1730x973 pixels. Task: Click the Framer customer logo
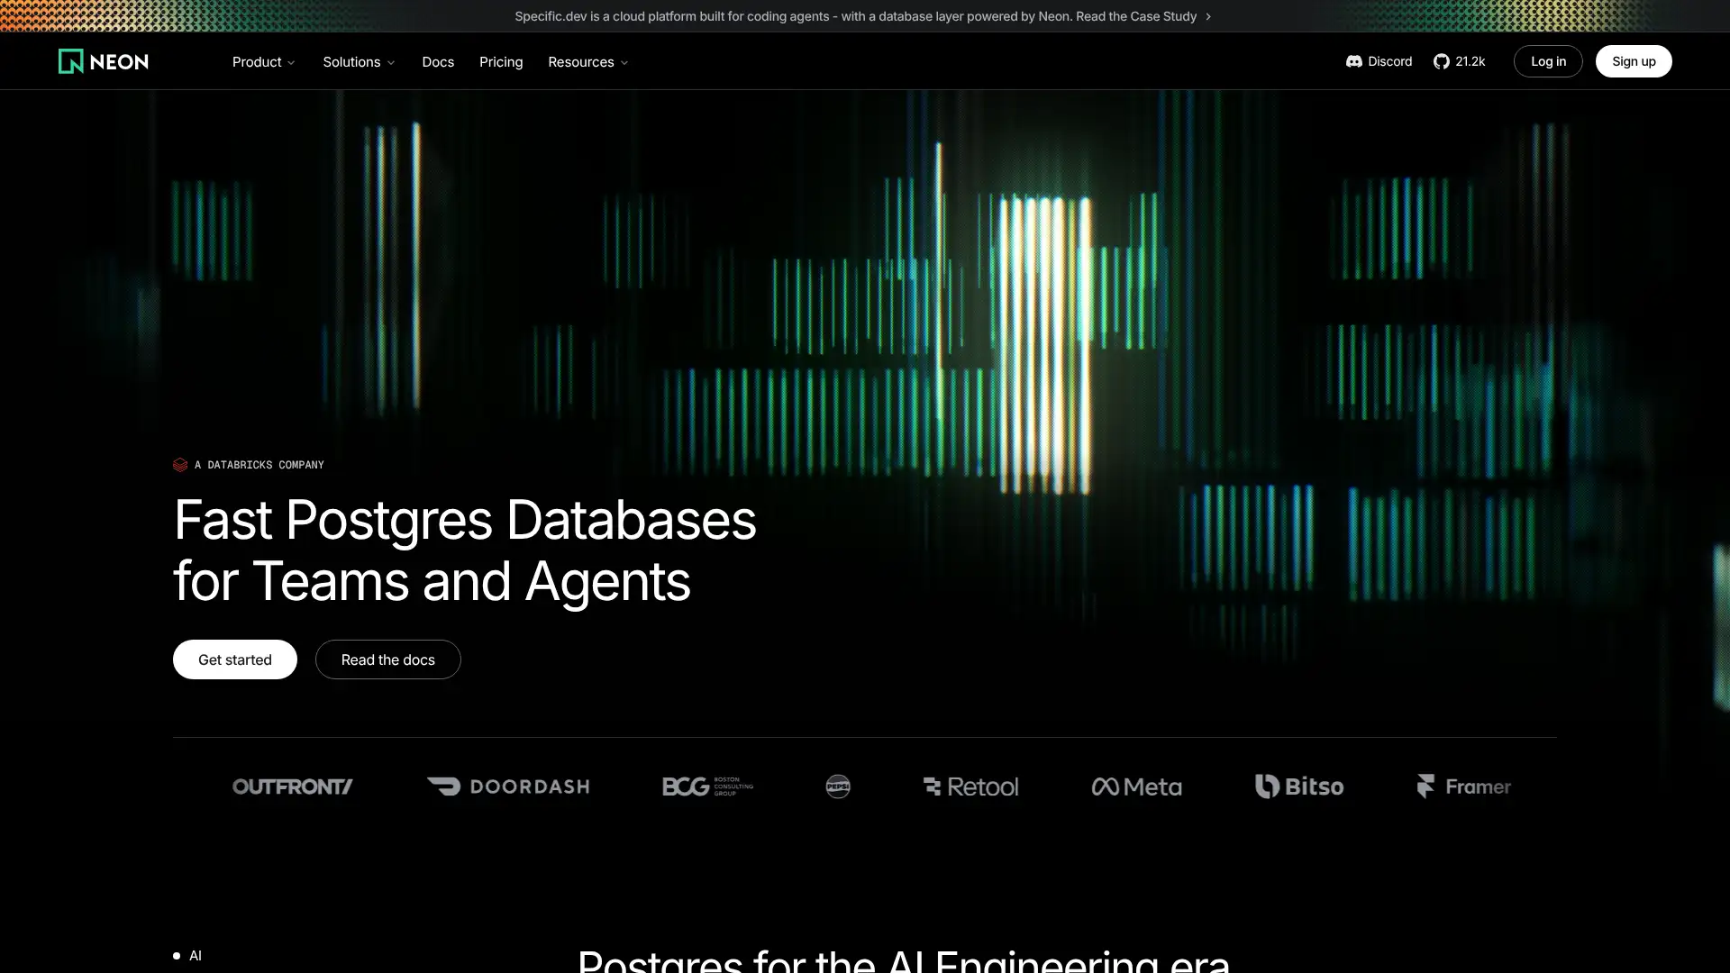point(1463,787)
